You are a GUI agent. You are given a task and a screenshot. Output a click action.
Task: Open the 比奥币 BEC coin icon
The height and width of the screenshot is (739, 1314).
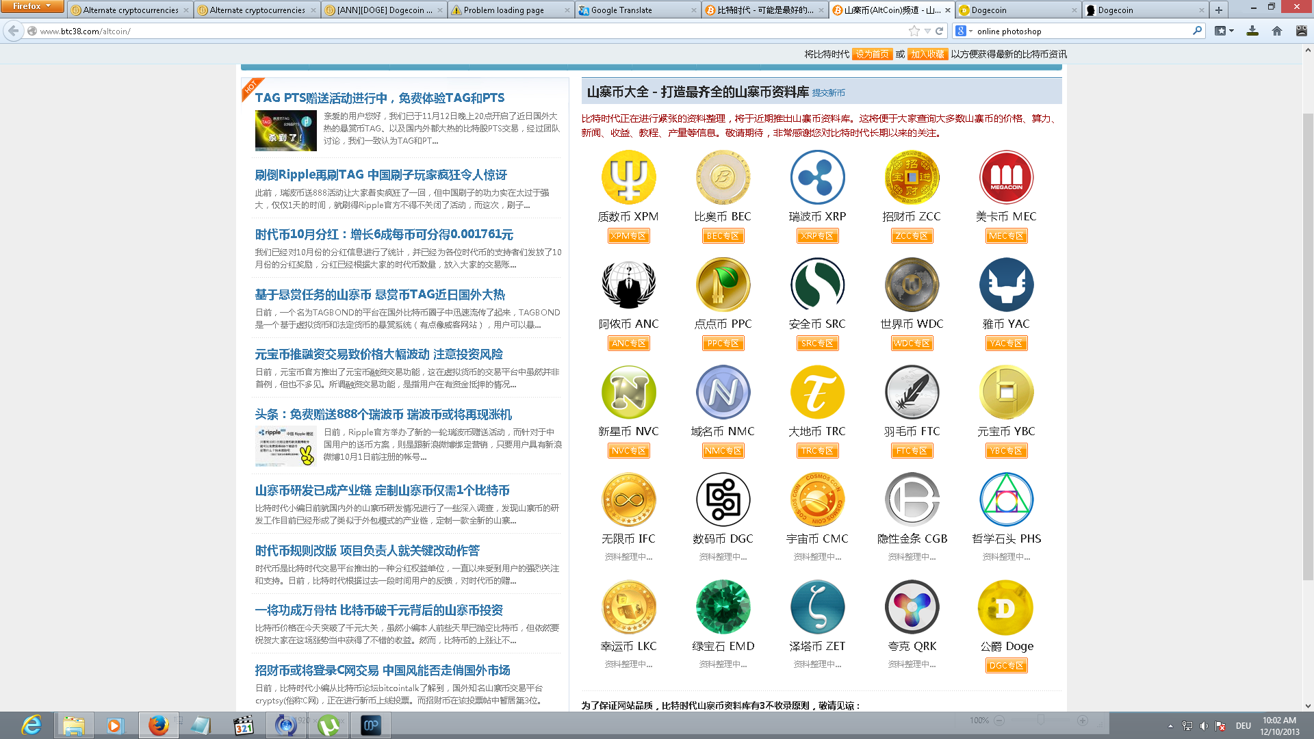coord(723,177)
